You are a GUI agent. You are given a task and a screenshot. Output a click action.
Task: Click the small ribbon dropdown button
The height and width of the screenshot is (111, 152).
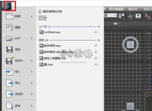coord(115,24)
